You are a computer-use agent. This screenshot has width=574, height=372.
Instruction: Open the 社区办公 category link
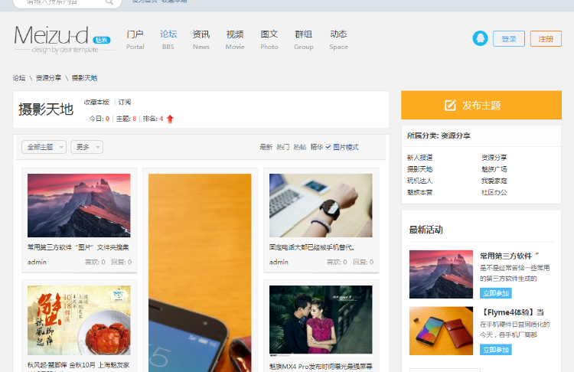pos(494,192)
